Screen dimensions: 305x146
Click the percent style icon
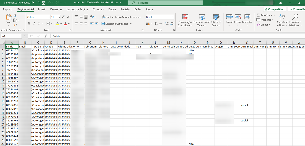(156, 24)
